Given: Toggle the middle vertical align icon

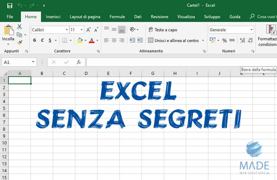Looking at the screenshot, I should (x=114, y=29).
